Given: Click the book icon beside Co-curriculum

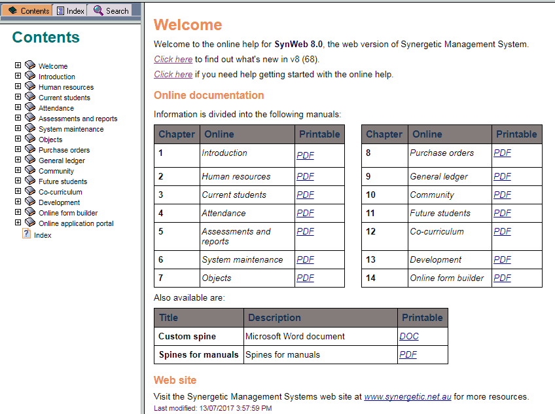Looking at the screenshot, I should pyautogui.click(x=30, y=191).
